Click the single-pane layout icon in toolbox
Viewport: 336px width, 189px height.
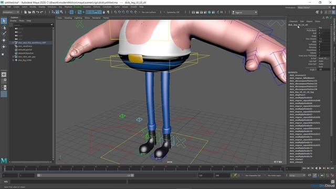tap(4, 75)
